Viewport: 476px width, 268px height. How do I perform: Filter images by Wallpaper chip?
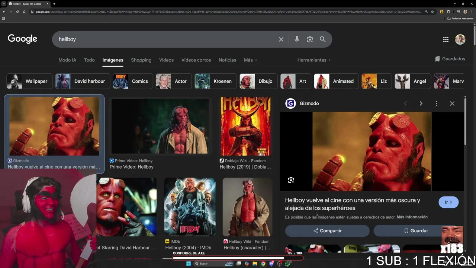[29, 81]
